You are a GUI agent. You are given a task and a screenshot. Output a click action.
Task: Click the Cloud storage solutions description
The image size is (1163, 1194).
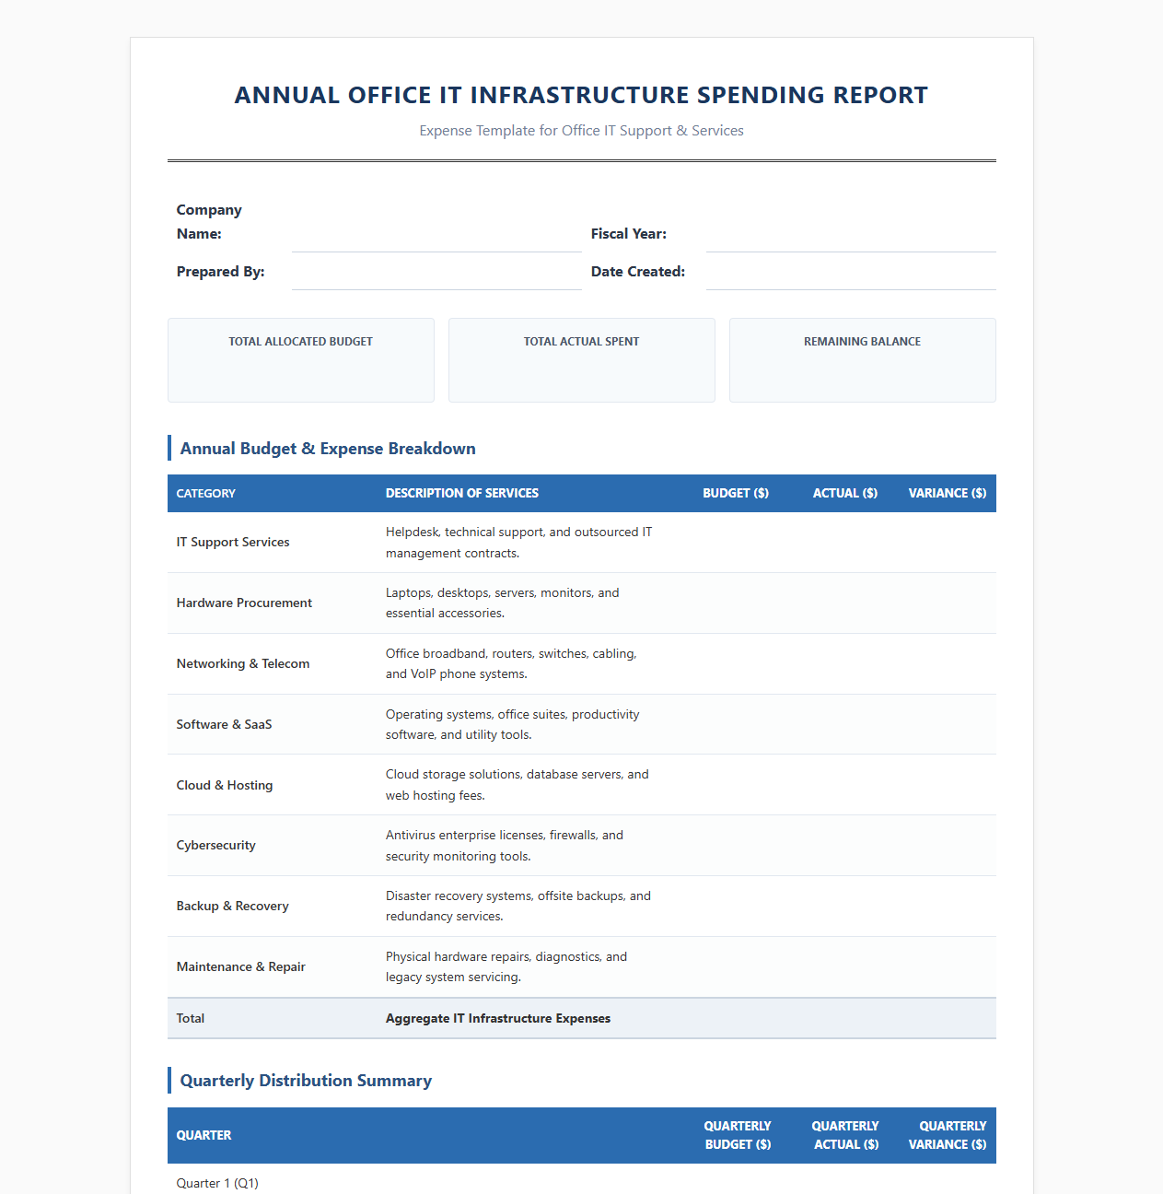(x=518, y=786)
